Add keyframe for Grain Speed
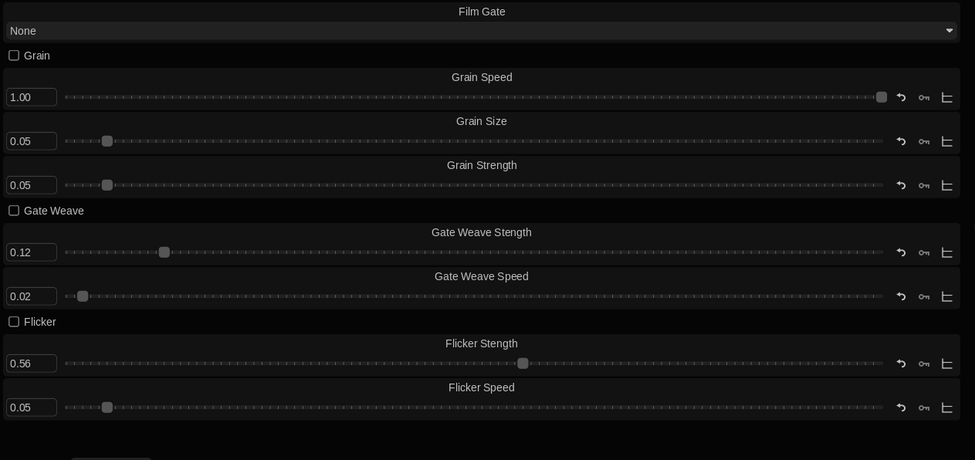The width and height of the screenshot is (975, 460). click(924, 97)
